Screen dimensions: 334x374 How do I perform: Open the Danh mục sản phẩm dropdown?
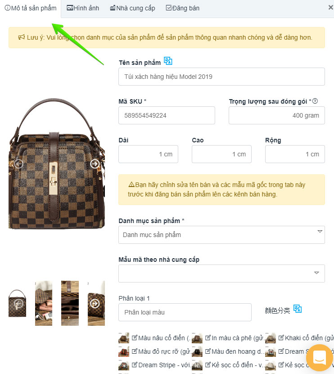pos(221,235)
